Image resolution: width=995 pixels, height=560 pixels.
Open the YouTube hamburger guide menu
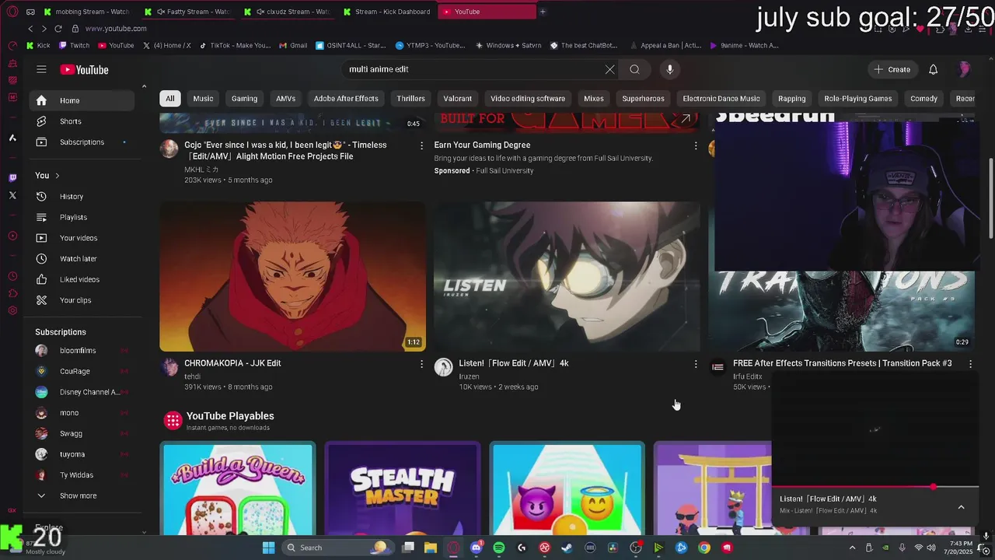(41, 69)
